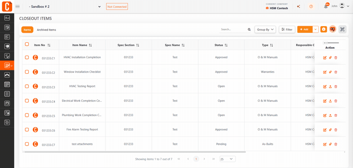Open the team people sidebar icon
This screenshot has width=353, height=168.
7,75
